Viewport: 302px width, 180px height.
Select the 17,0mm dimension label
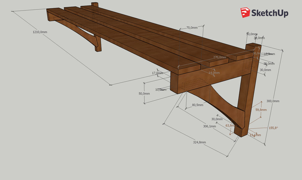157,73
